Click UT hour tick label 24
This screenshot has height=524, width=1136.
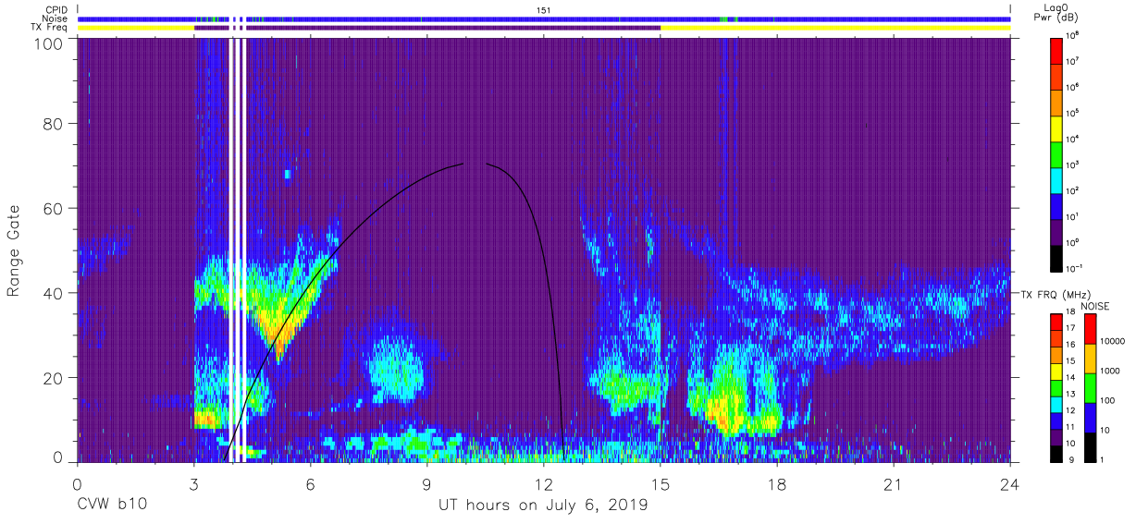pyautogui.click(x=1010, y=483)
